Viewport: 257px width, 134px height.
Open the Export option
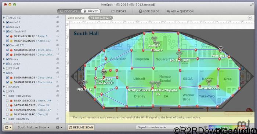[x=119, y=11]
